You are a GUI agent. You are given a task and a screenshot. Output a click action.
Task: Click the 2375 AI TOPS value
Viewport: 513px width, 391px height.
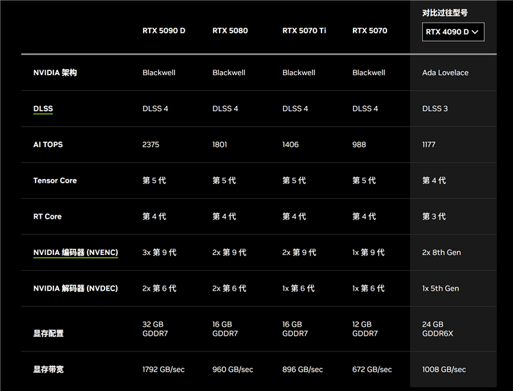point(151,144)
